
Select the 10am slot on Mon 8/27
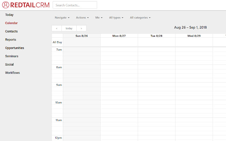(119, 102)
